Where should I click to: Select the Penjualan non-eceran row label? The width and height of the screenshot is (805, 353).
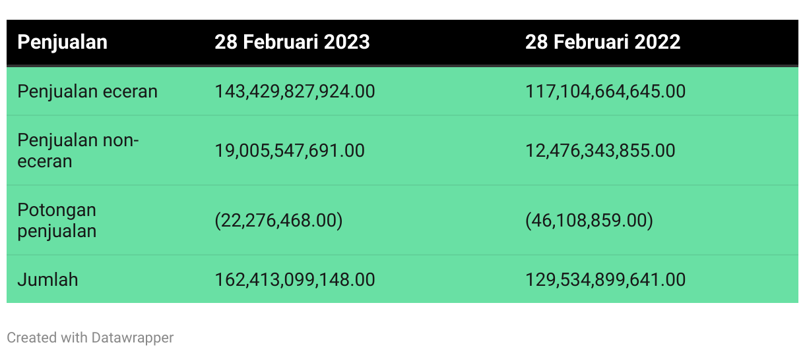78,151
